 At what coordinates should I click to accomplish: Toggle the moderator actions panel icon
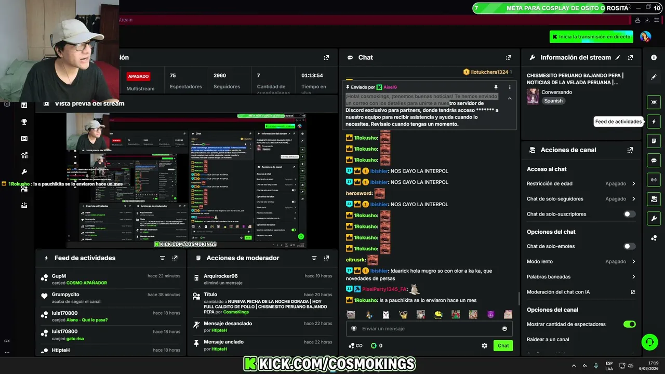pyautogui.click(x=654, y=141)
